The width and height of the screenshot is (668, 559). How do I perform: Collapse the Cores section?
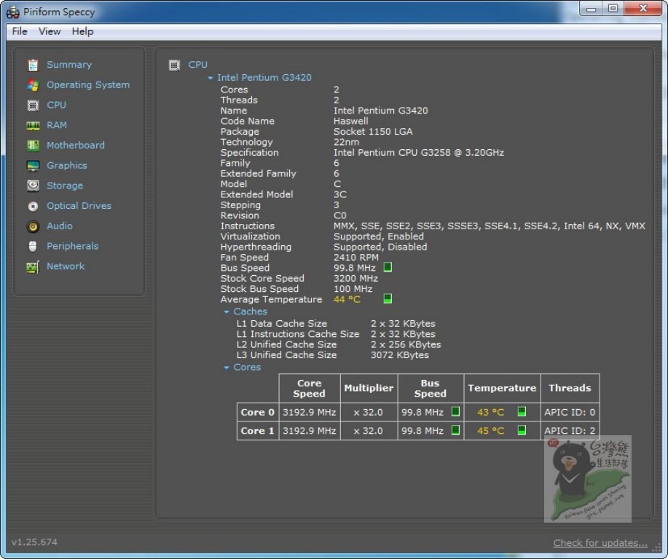tap(227, 368)
